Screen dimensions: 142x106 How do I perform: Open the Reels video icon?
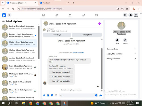tap(70, 15)
